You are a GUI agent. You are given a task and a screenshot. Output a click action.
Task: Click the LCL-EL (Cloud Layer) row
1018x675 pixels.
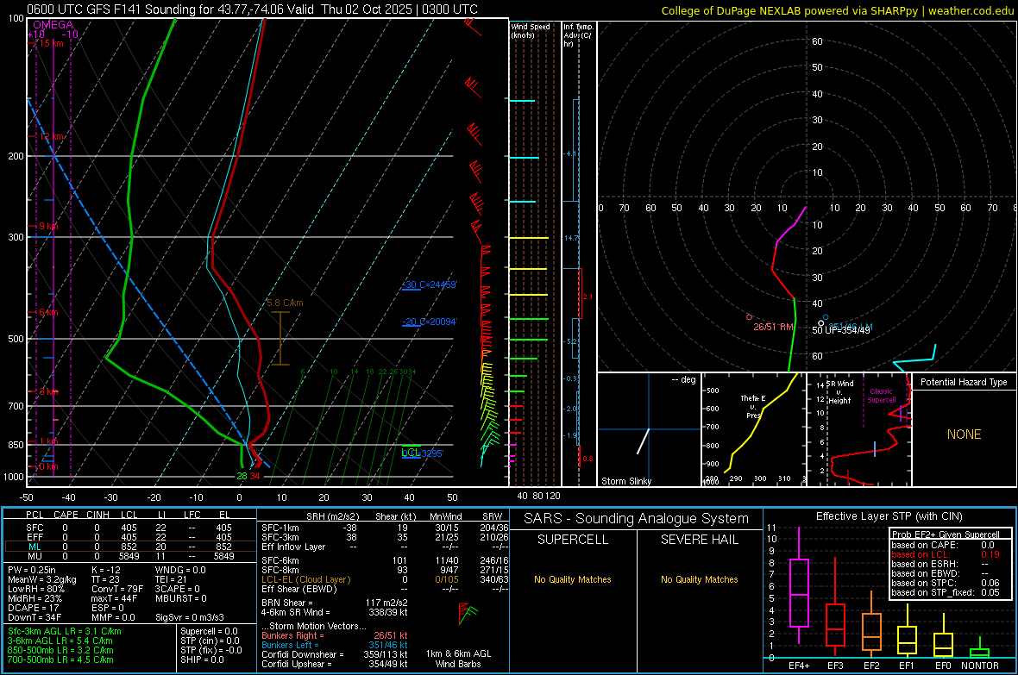(x=385, y=579)
